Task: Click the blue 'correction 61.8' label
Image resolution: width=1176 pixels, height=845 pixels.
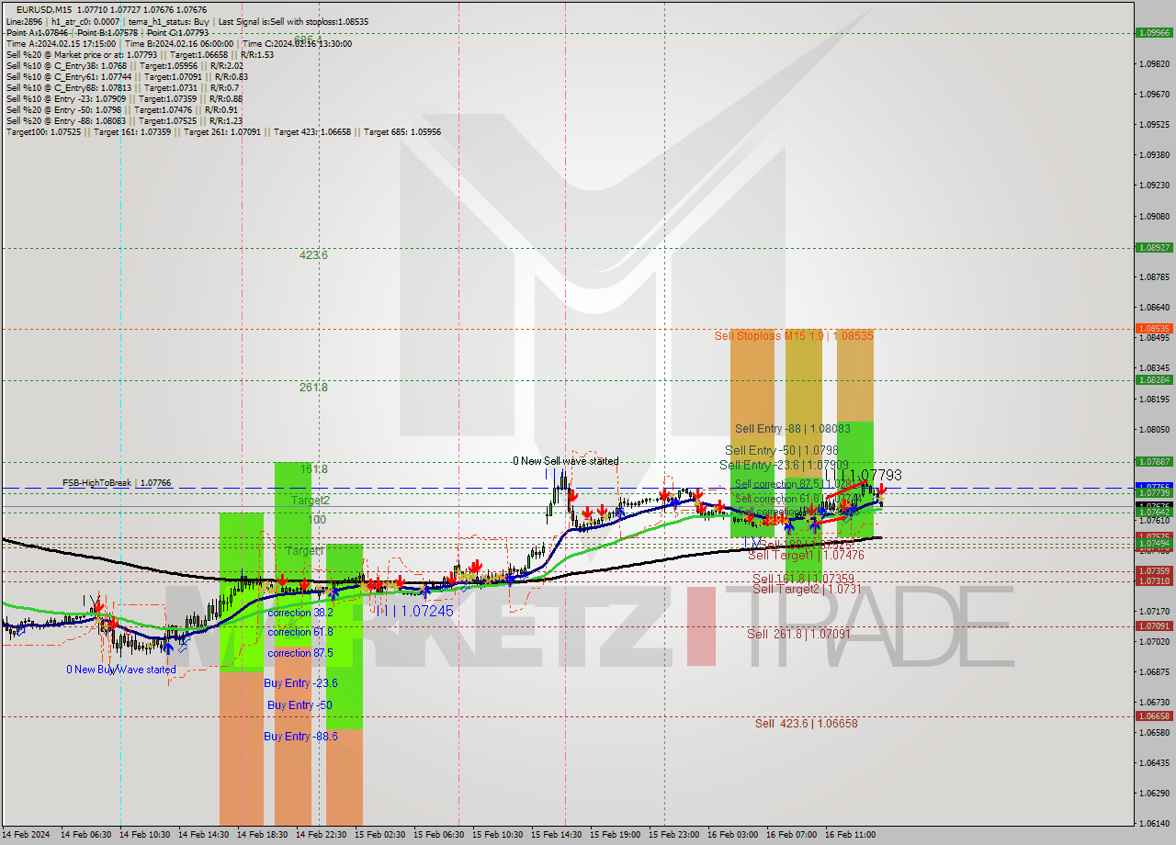Action: click(300, 632)
